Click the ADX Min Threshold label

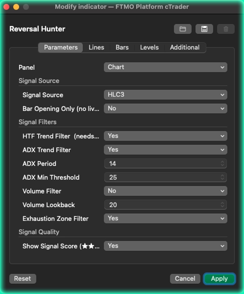tap(51, 178)
